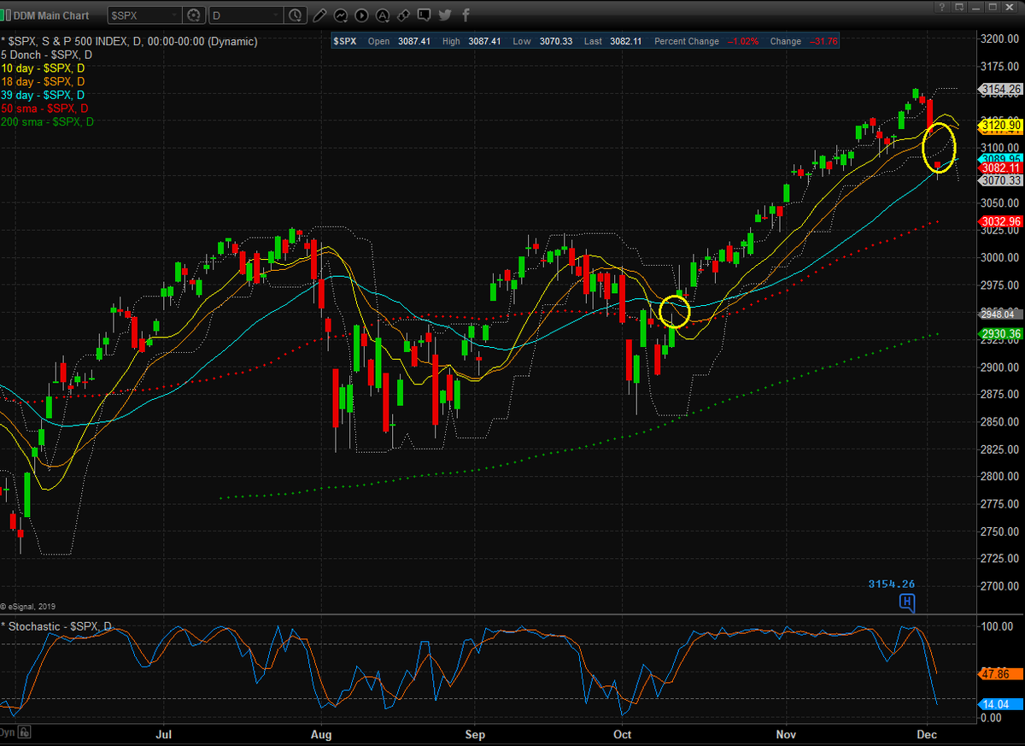Viewport: 1025px width, 746px height.
Task: Click the Dec label on time axis
Action: pyautogui.click(x=927, y=734)
